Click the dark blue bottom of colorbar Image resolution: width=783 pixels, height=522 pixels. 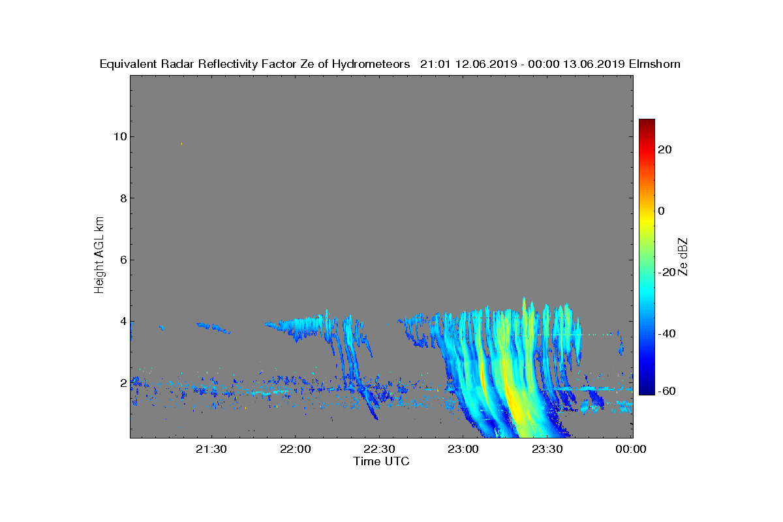click(x=647, y=390)
